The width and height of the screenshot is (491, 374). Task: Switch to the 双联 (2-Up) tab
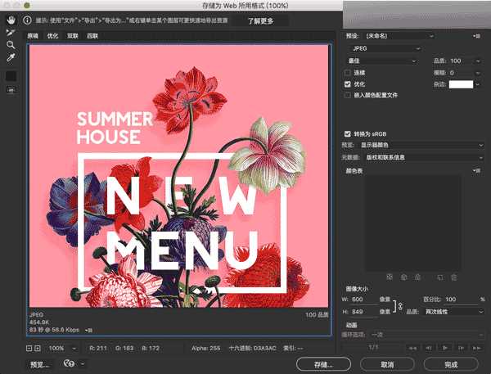click(x=73, y=36)
